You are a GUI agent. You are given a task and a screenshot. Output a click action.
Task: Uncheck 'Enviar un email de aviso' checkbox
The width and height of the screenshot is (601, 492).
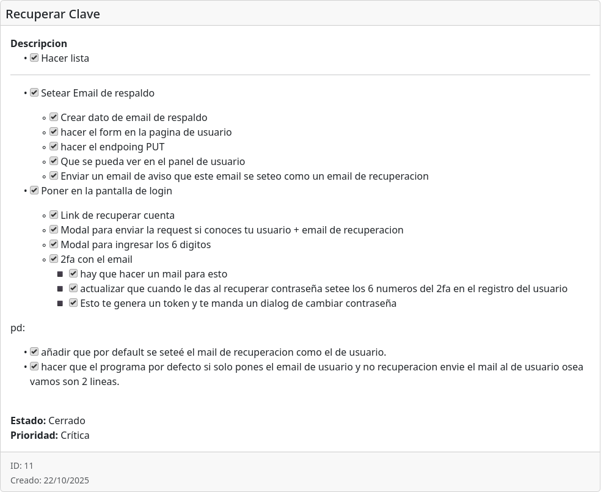pyautogui.click(x=54, y=176)
